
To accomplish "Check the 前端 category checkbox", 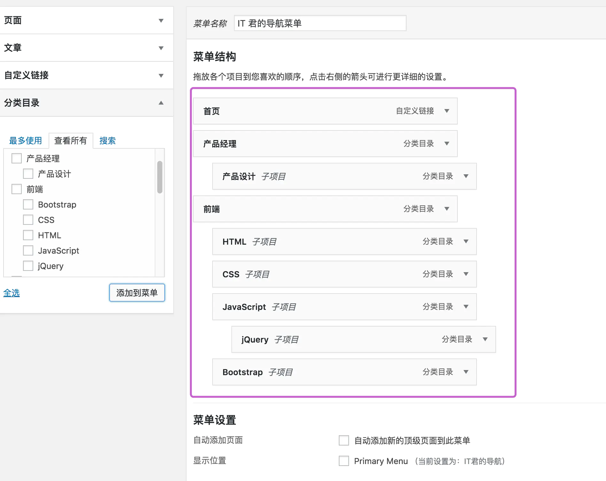I will [x=17, y=189].
